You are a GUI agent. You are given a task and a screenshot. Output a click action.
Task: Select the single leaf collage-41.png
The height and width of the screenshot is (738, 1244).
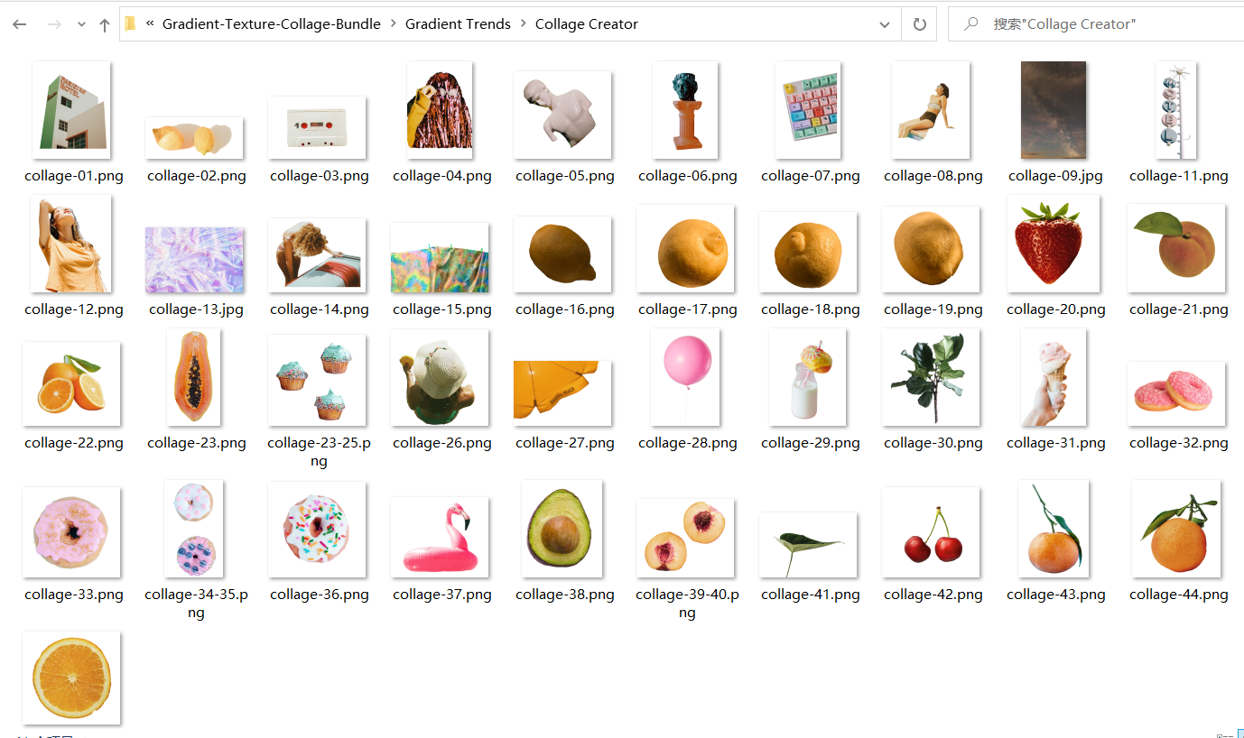[x=808, y=545]
